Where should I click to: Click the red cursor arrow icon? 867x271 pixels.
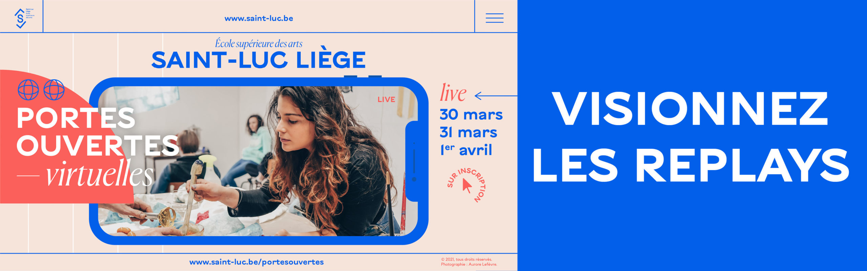point(467,186)
